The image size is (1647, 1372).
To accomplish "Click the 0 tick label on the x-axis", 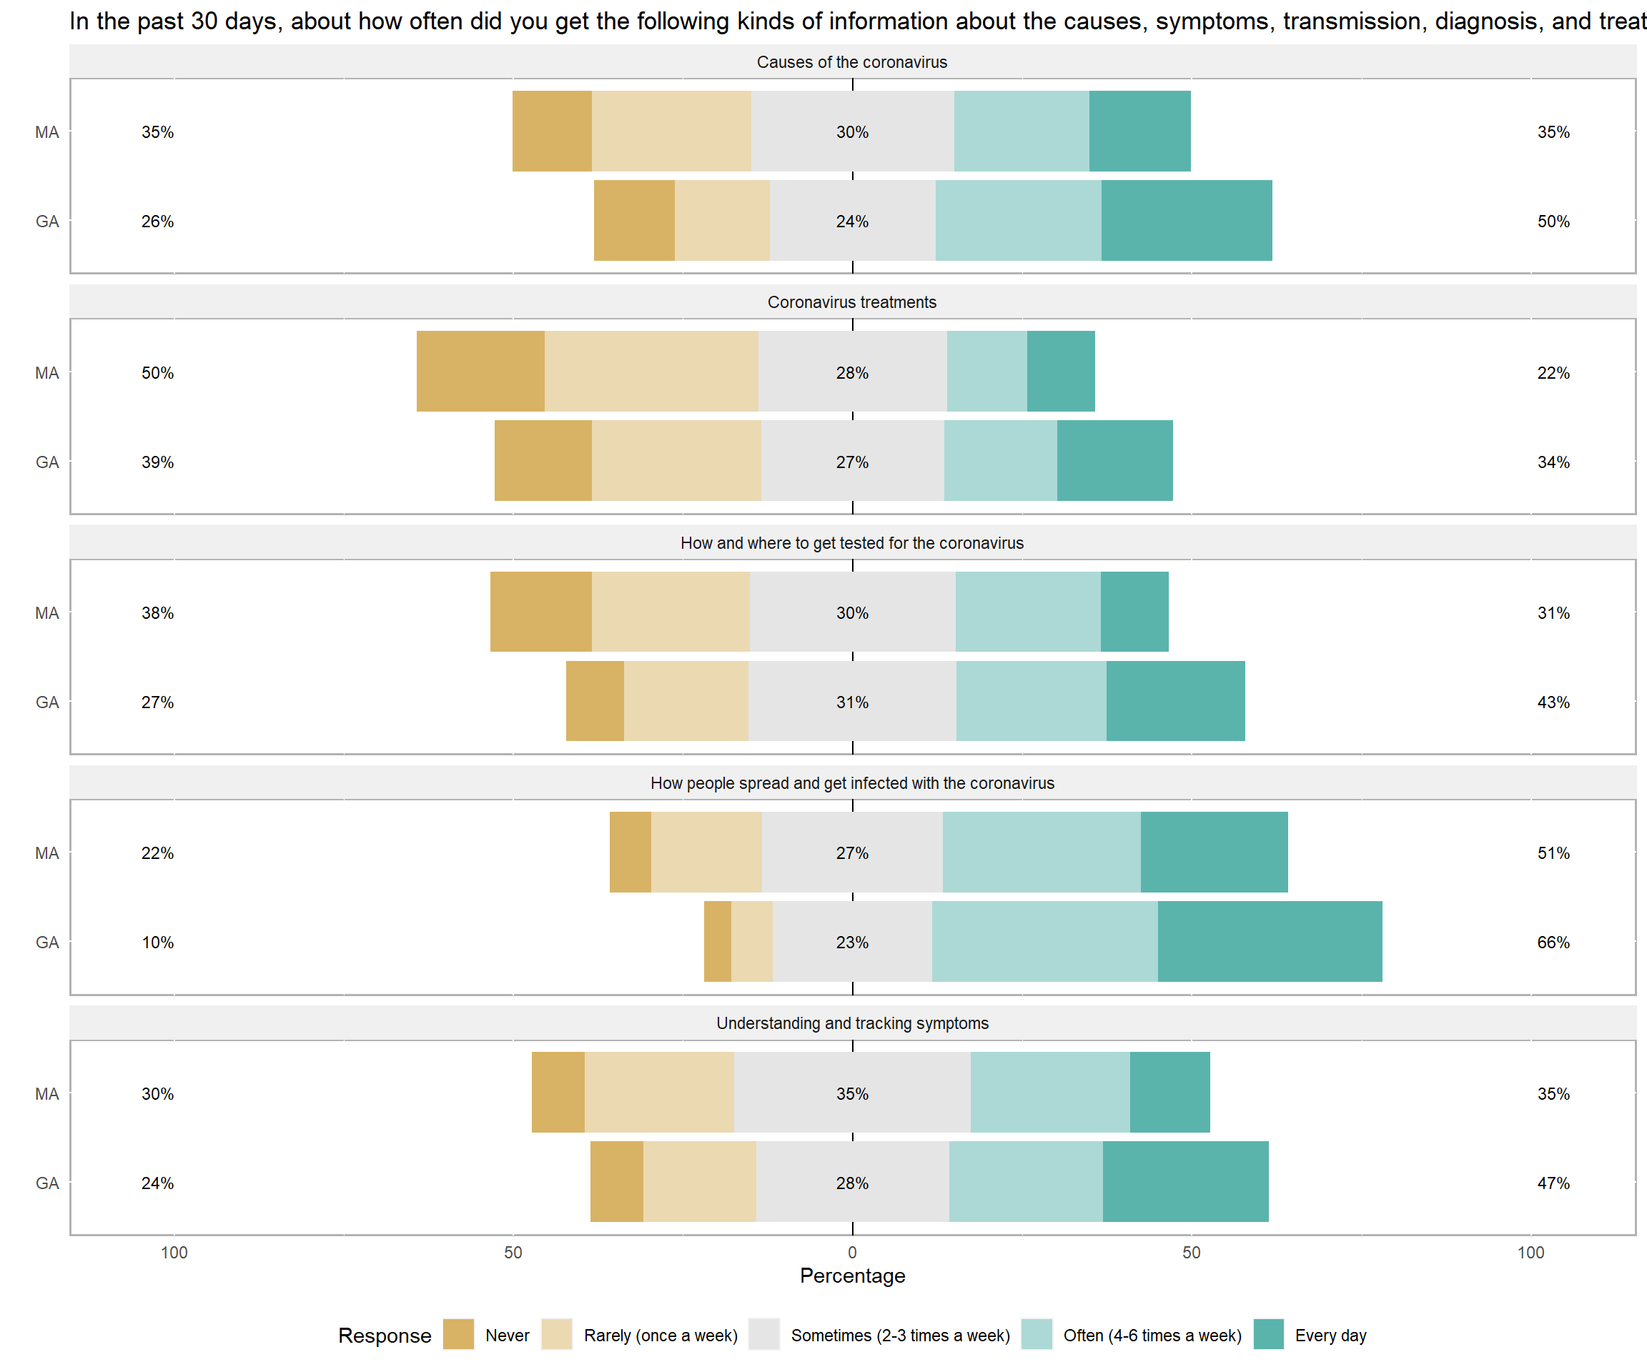I will 853,1253.
